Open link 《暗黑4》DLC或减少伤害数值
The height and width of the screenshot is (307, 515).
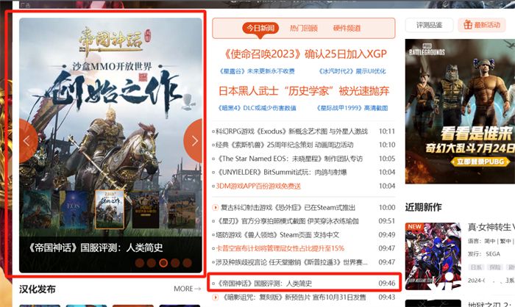[257, 108]
